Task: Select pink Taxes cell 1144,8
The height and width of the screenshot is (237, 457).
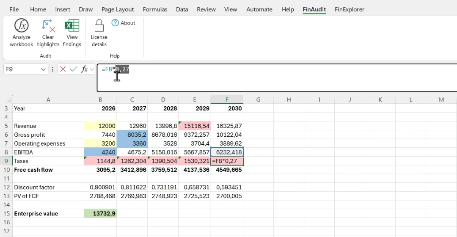Action: [x=100, y=161]
